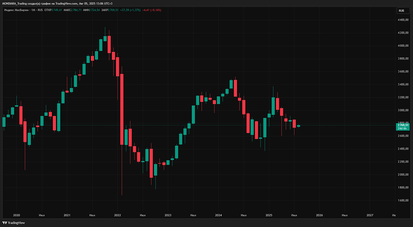Click the 2200,00 price scale label
Image resolution: width=413 pixels, height=227 pixels.
[x=403, y=162]
